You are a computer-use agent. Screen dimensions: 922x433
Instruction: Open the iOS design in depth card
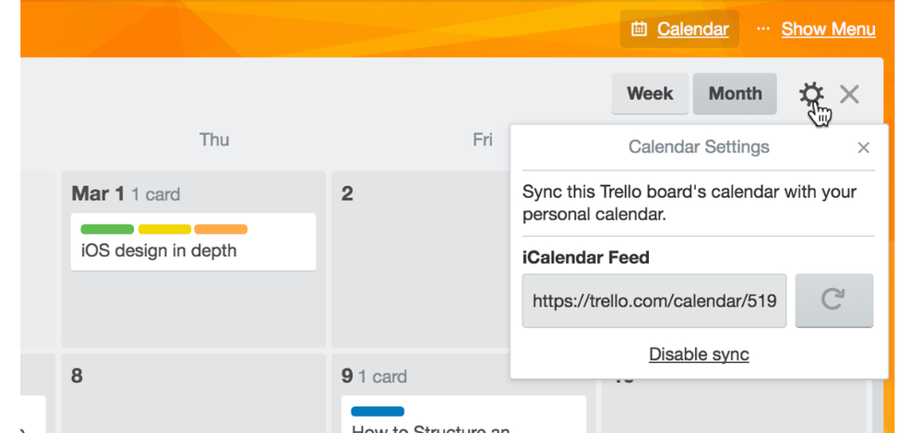tap(193, 241)
